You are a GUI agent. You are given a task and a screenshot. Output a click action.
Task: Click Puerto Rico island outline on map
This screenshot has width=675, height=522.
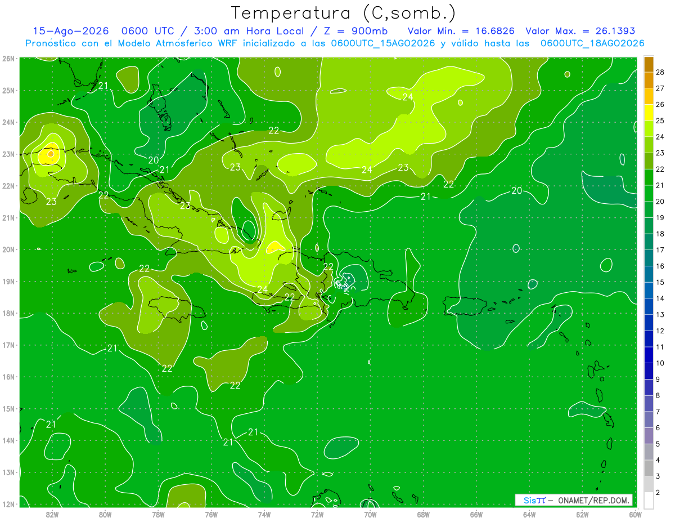[467, 306]
